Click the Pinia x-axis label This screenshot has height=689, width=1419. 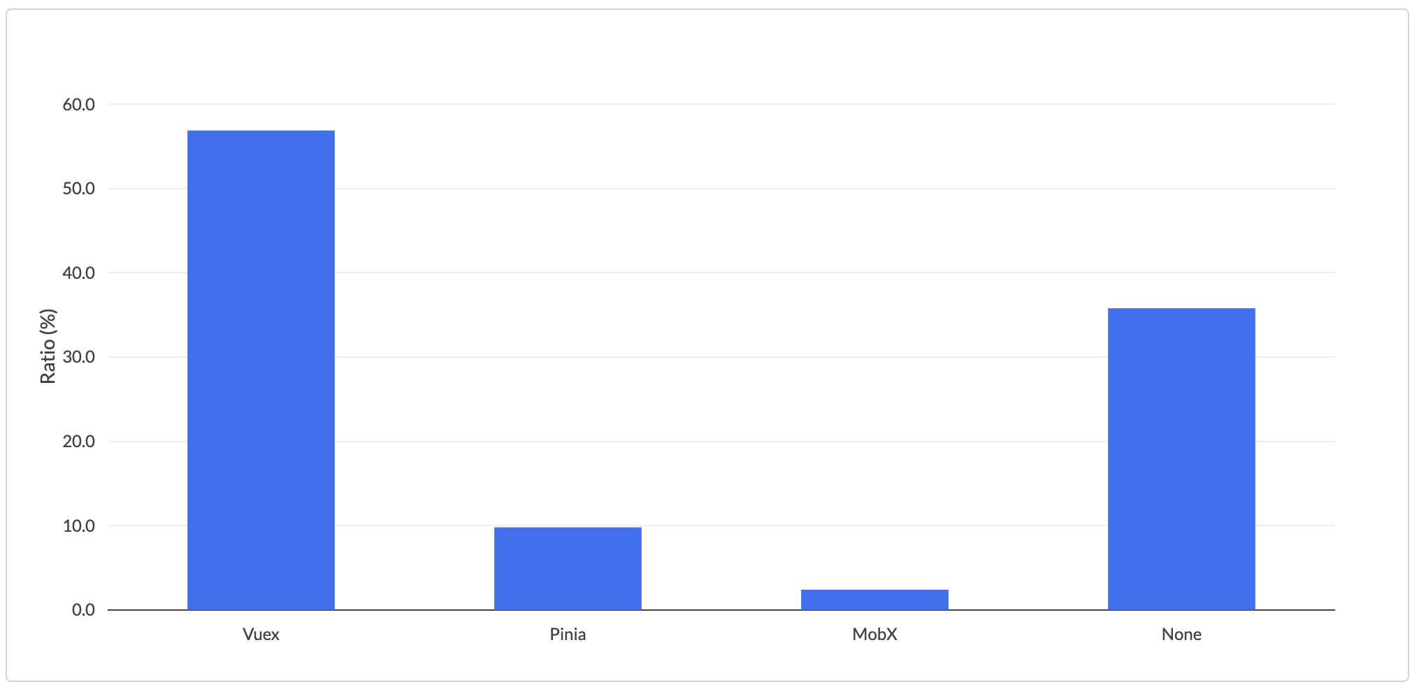[x=568, y=634]
